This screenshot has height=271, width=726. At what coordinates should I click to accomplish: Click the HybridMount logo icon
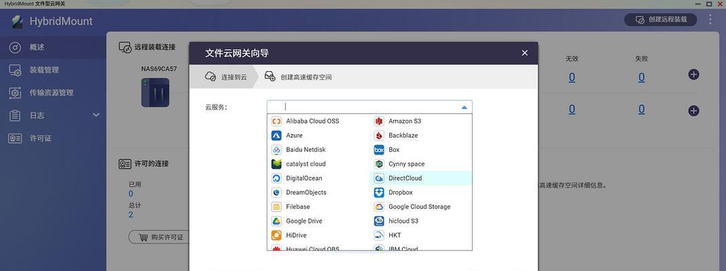click(17, 21)
